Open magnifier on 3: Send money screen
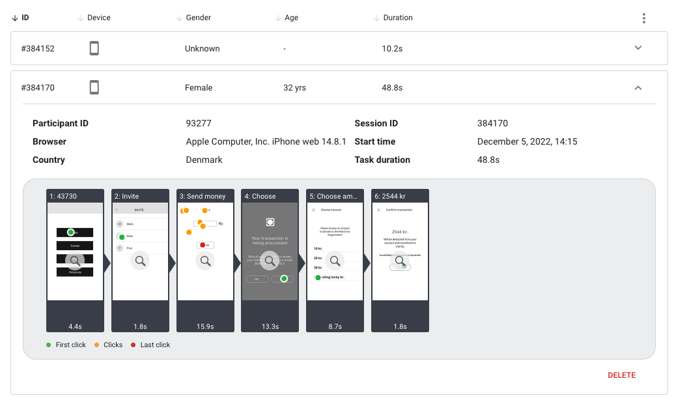Image resolution: width=674 pixels, height=398 pixels. tap(205, 261)
